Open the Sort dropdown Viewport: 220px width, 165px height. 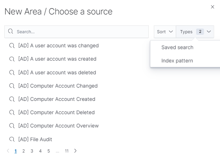165,32
